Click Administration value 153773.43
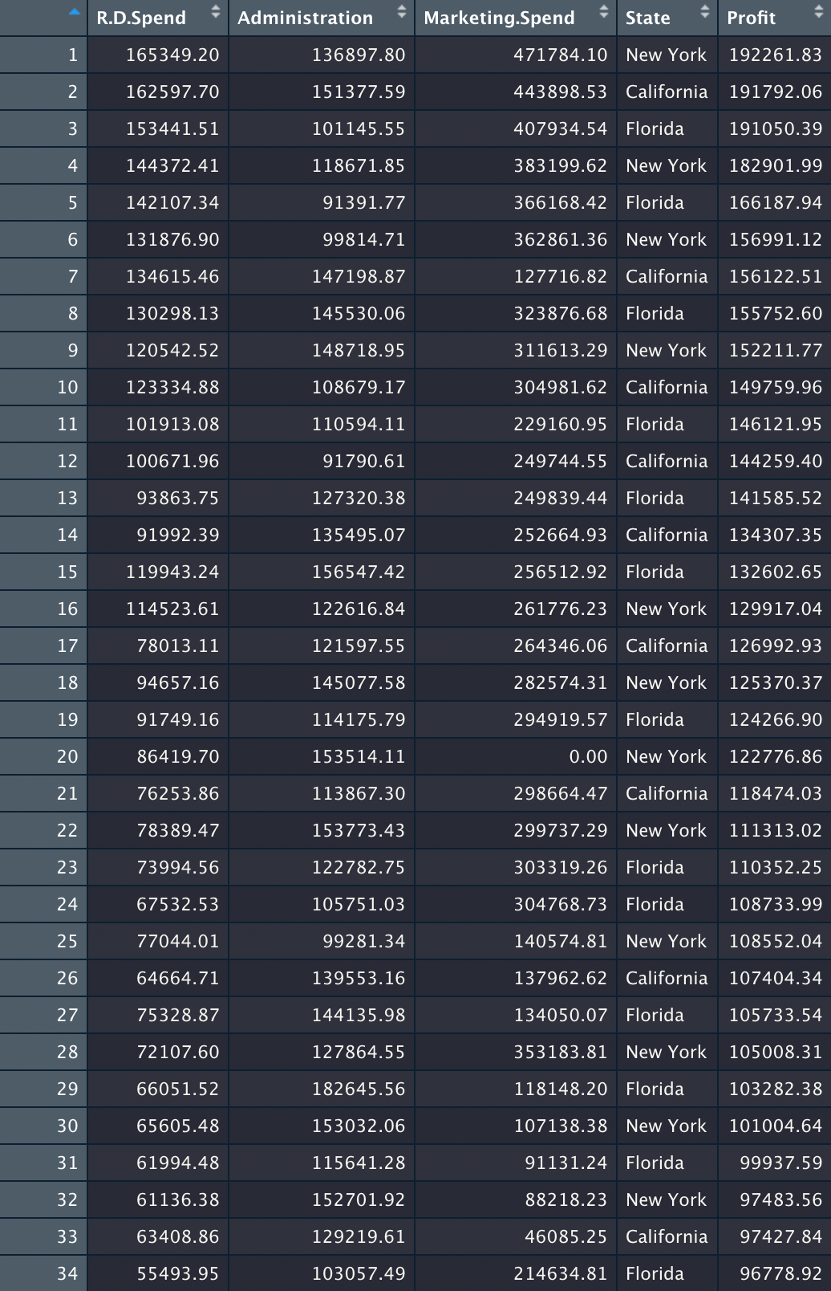831x1291 pixels. pyautogui.click(x=359, y=830)
